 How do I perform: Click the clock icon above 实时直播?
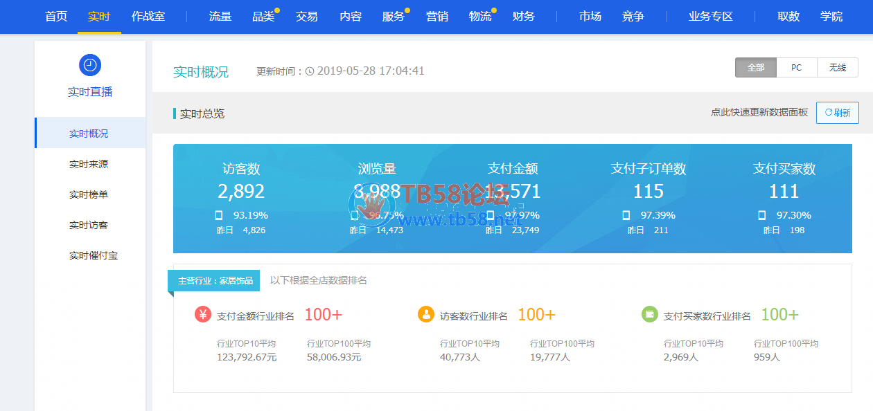point(90,65)
